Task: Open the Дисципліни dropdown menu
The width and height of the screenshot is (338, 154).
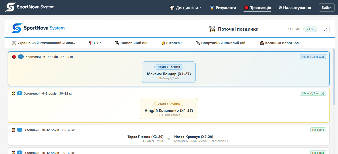Action: click(186, 8)
